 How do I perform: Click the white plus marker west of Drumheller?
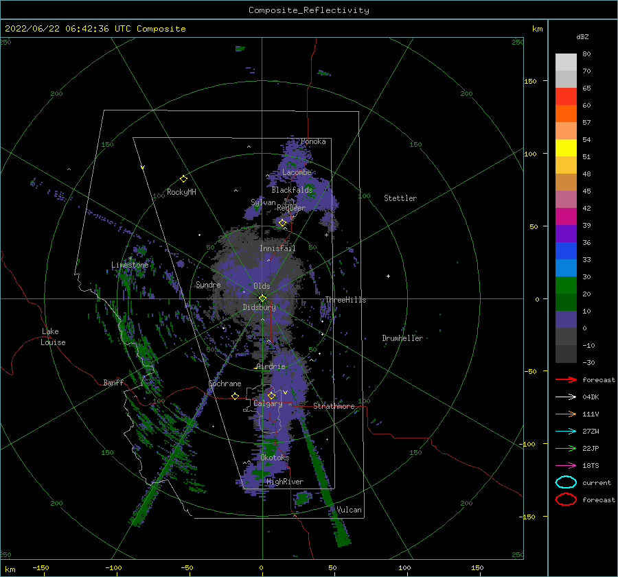click(388, 276)
